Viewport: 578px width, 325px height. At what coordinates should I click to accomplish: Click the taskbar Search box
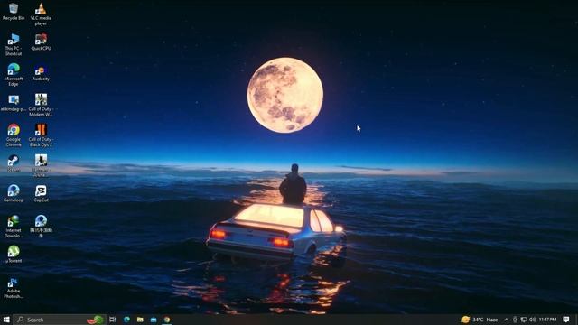59,320
